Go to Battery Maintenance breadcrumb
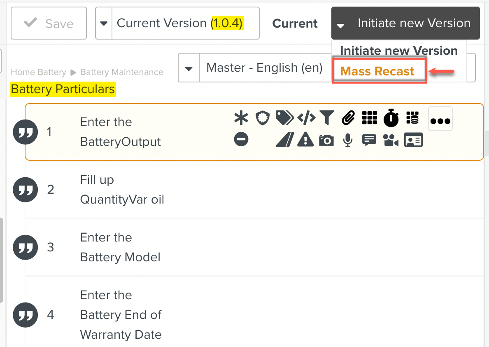The image size is (489, 347). coord(122,72)
